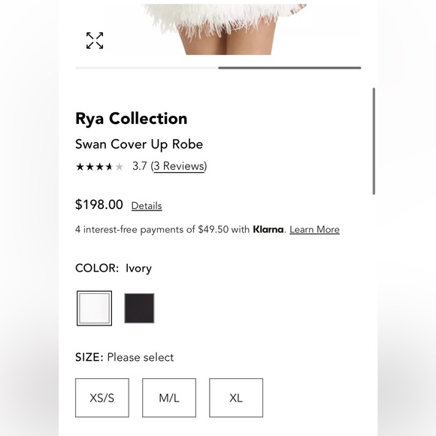Open Klarna Learn More link
The width and height of the screenshot is (436, 436).
click(x=314, y=230)
